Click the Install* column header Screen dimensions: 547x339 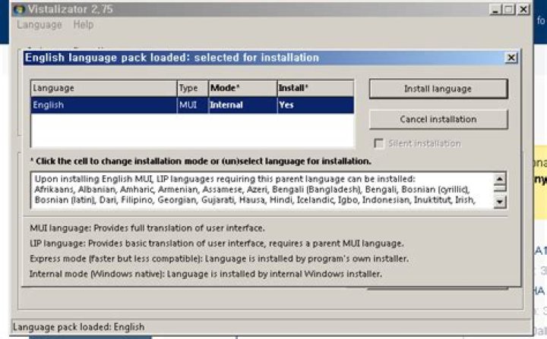tap(316, 88)
